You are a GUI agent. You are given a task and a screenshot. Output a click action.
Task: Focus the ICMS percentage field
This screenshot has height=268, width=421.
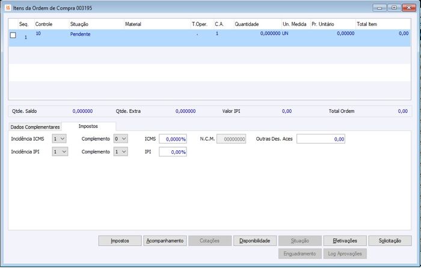tap(173, 139)
